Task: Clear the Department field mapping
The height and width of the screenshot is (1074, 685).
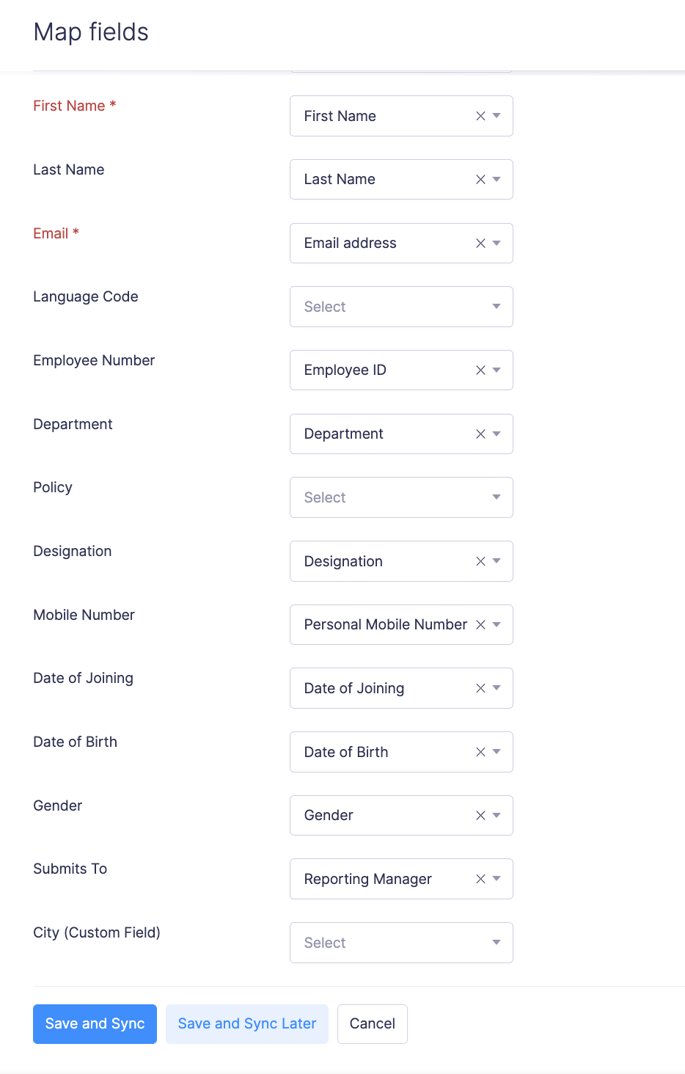Action: coord(479,434)
